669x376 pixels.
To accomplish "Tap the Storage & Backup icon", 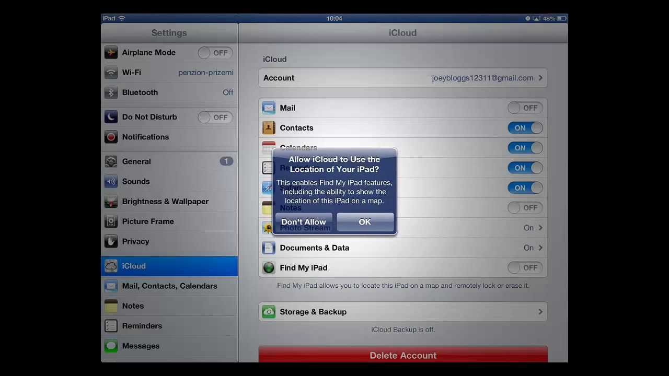I will [x=269, y=312].
